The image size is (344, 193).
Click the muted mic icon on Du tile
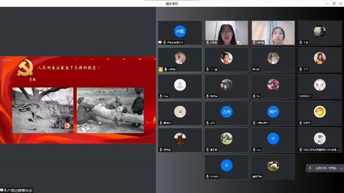[254, 96]
